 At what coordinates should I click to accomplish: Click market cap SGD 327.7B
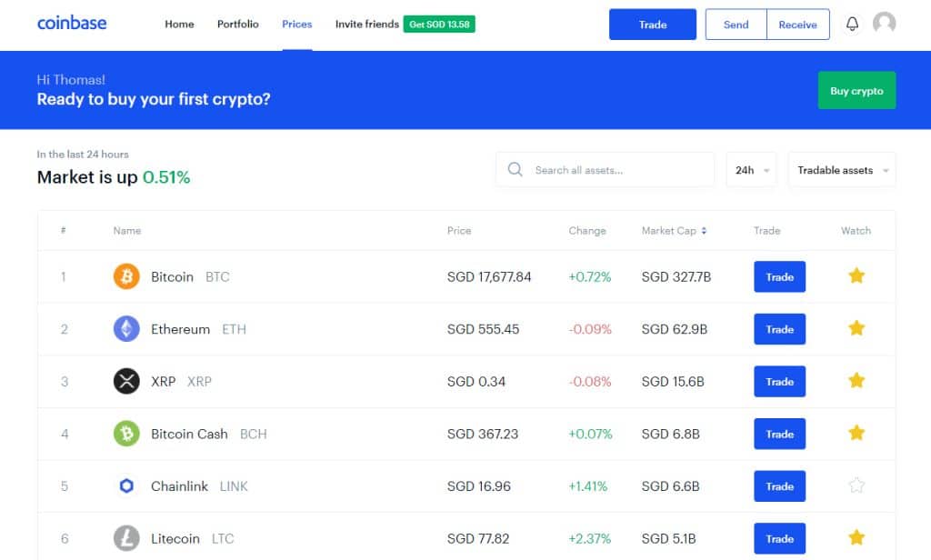[676, 276]
